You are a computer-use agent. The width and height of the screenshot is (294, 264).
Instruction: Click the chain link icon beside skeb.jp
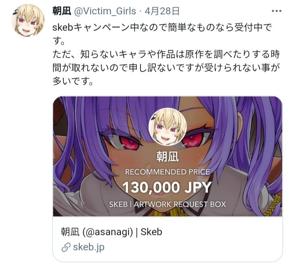click(x=66, y=247)
